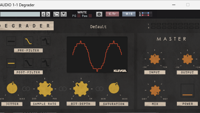Minimize the Degrader plugin window
200x113 pixels.
tap(174, 5)
